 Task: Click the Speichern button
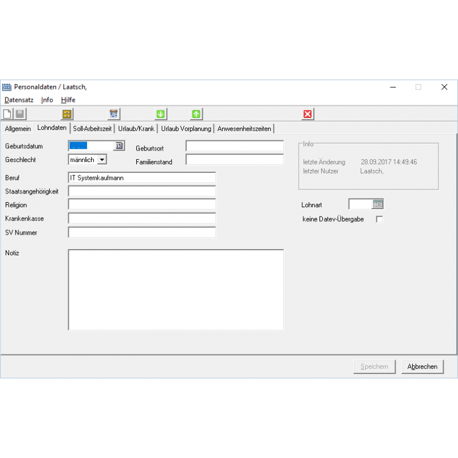coord(374,366)
